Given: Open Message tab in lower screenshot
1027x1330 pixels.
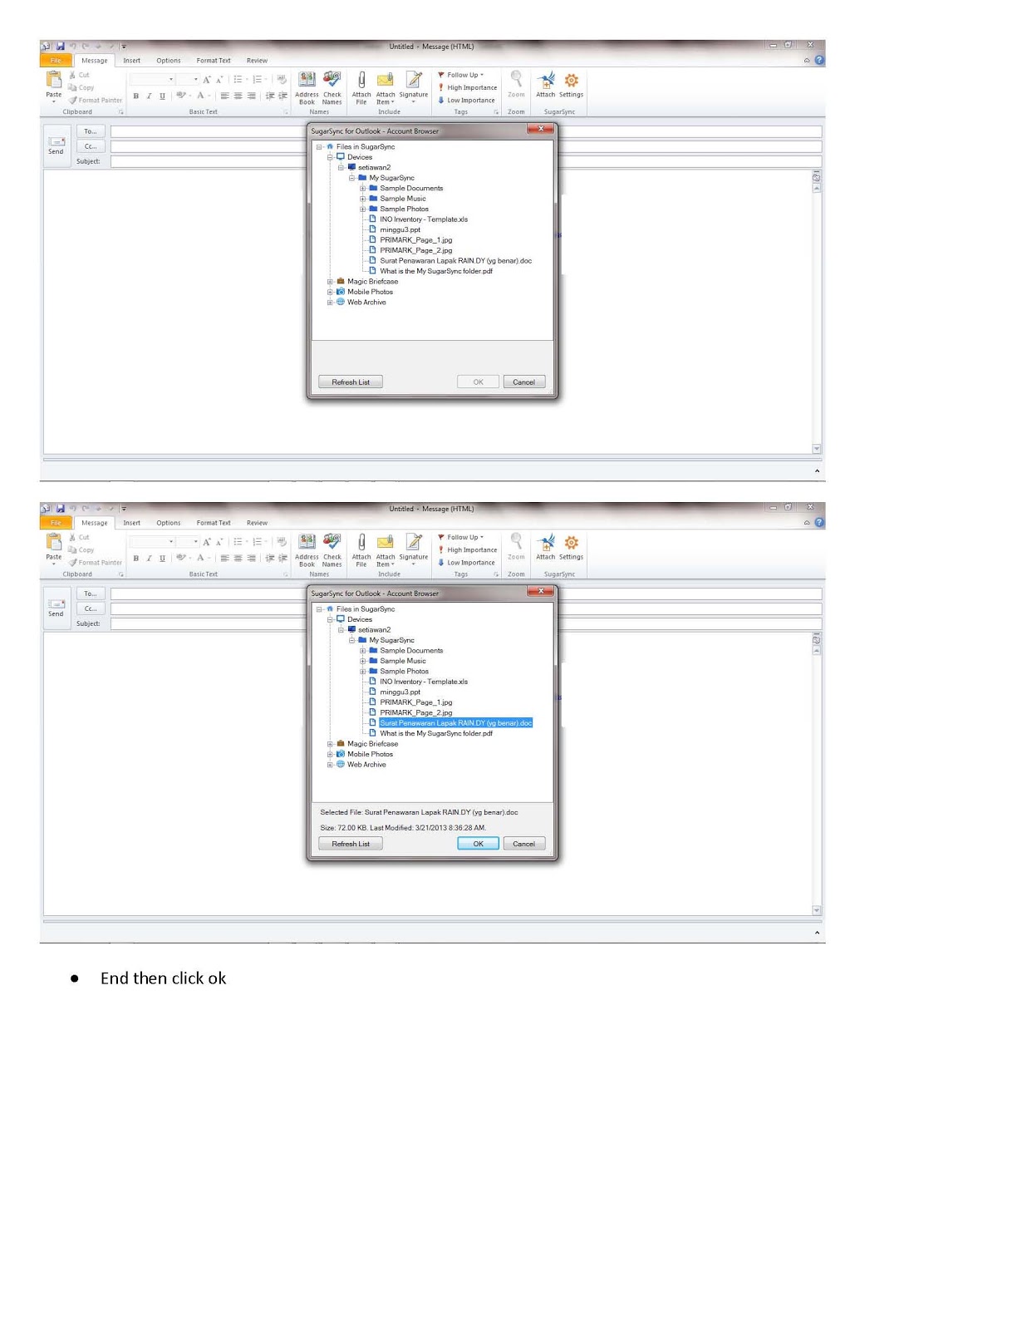Looking at the screenshot, I should pos(94,523).
